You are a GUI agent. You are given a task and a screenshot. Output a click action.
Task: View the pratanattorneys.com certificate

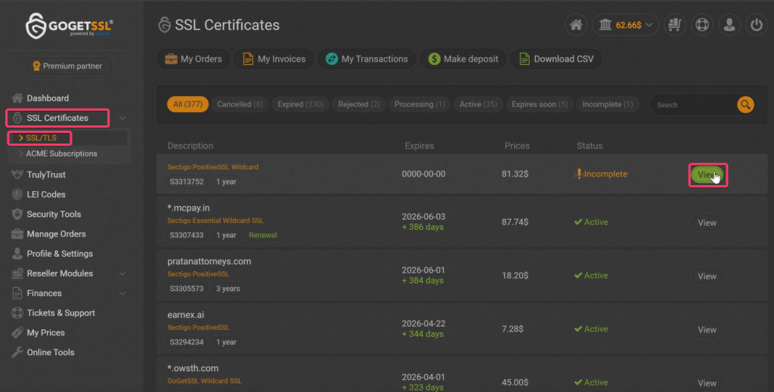(707, 276)
